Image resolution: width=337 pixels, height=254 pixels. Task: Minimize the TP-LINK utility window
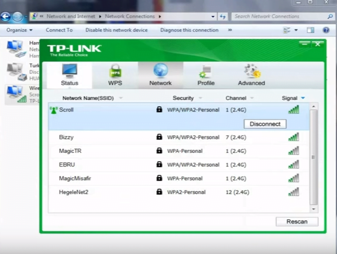point(305,44)
